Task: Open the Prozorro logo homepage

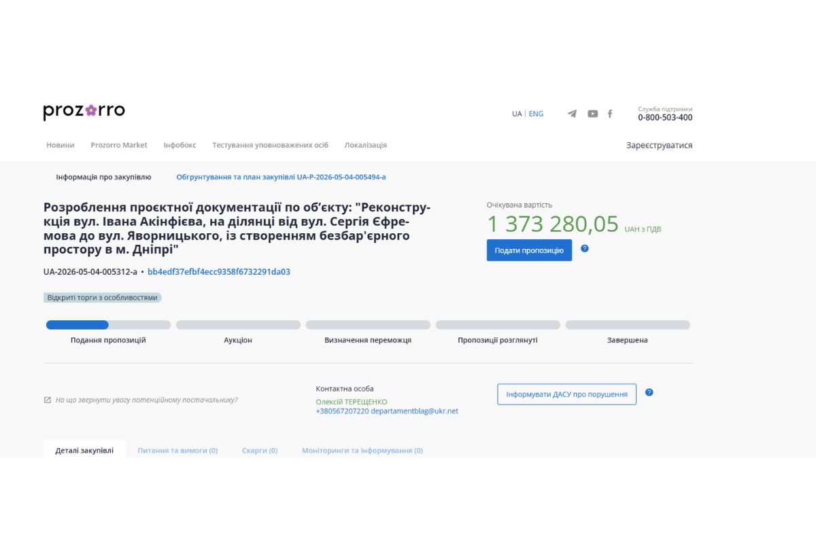Action: click(84, 112)
